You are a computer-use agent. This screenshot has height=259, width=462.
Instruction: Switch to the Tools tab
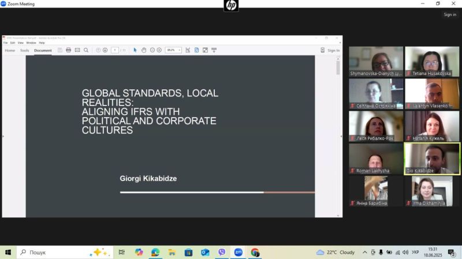click(24, 50)
